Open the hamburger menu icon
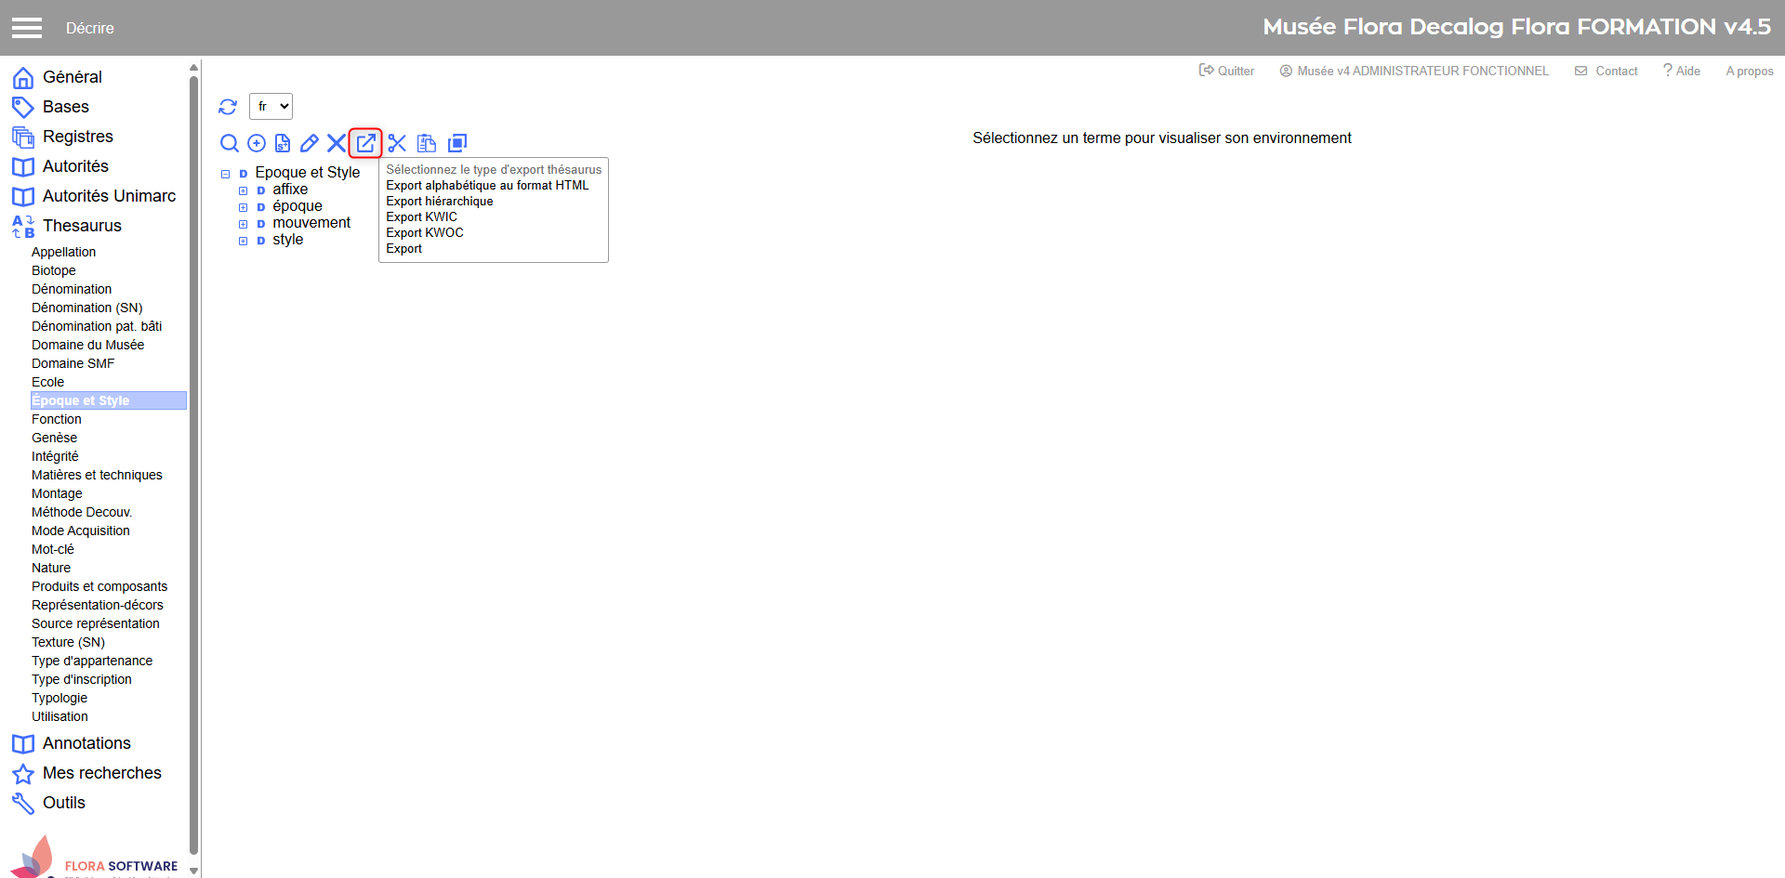The height and width of the screenshot is (878, 1785). (x=27, y=28)
